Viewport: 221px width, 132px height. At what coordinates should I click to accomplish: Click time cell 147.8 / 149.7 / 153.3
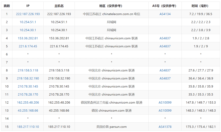click(201, 102)
